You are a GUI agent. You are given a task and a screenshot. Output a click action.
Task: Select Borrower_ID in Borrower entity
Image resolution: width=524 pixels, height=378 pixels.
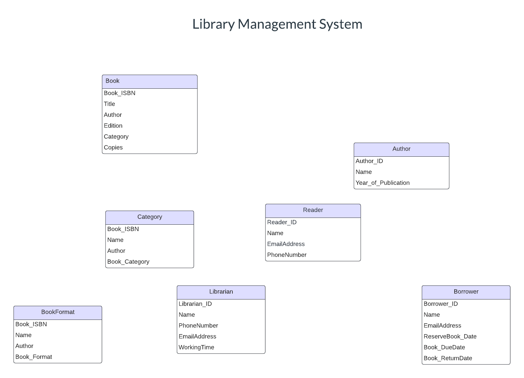coord(441,304)
